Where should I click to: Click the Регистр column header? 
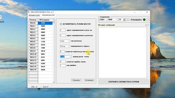[x=33, y=20]
